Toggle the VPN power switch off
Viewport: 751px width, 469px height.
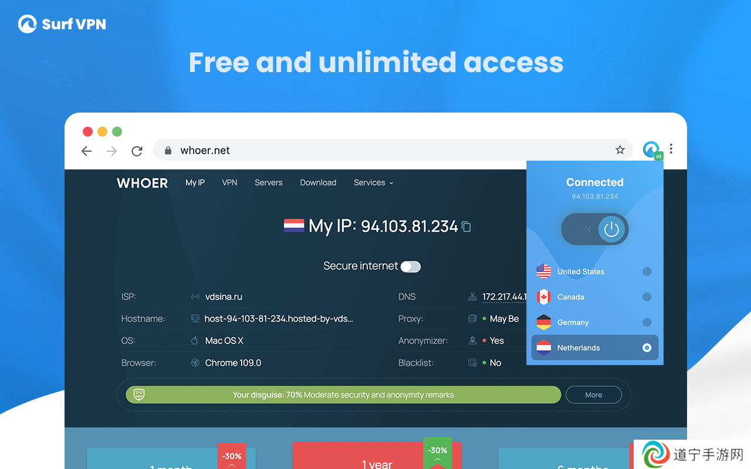[x=595, y=229]
